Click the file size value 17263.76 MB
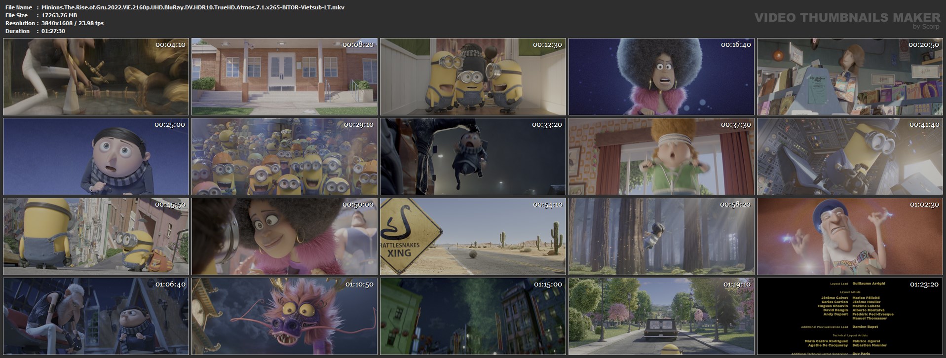 coord(59,15)
